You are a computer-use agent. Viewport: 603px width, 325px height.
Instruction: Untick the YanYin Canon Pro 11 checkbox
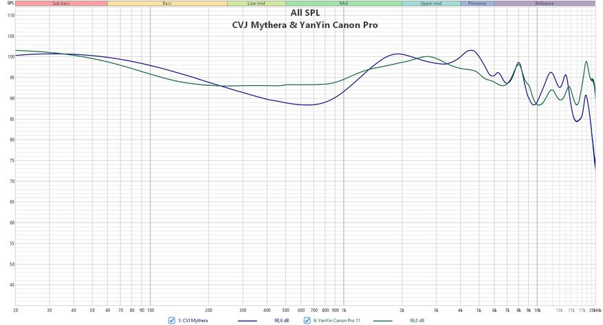(x=307, y=320)
